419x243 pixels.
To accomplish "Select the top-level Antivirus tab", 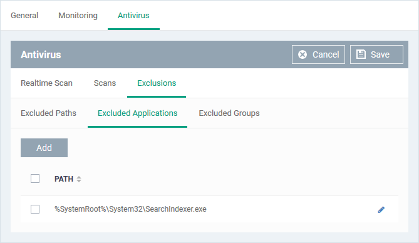I will coord(133,16).
